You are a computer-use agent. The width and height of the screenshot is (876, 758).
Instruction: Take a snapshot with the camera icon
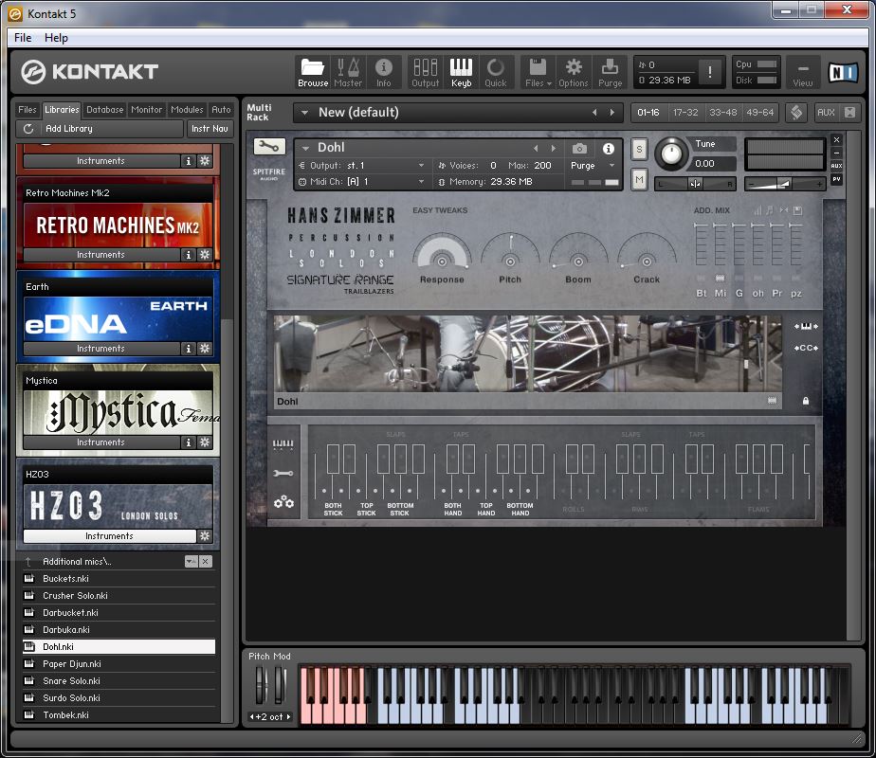tap(579, 149)
